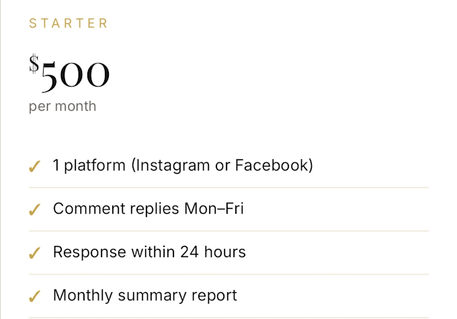
Task: Click the divider line under Comment replies row
Action: point(229,231)
